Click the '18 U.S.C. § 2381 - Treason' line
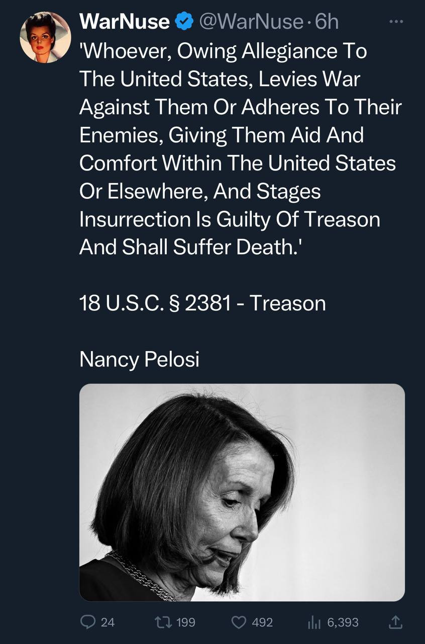The height and width of the screenshot is (644, 425). pyautogui.click(x=202, y=303)
